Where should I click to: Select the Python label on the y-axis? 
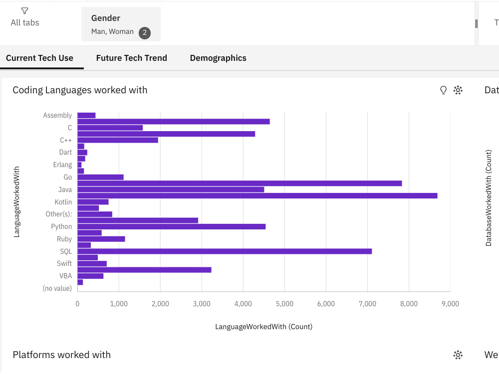(x=61, y=226)
